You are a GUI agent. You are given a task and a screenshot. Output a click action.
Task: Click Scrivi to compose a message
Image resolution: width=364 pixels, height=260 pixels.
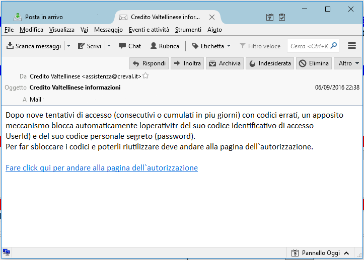(90, 46)
